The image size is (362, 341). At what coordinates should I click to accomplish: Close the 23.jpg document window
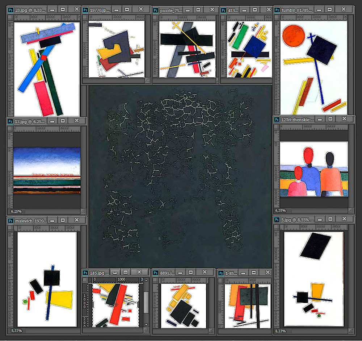point(77,9)
